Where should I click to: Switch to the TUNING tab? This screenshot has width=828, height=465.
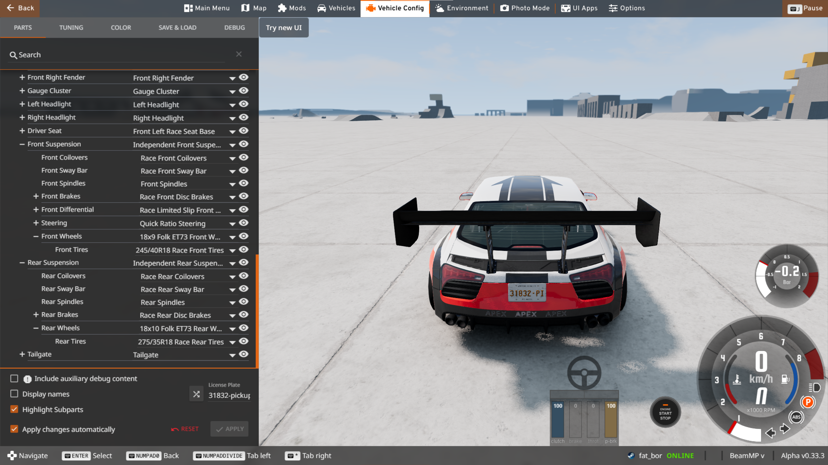click(71, 28)
